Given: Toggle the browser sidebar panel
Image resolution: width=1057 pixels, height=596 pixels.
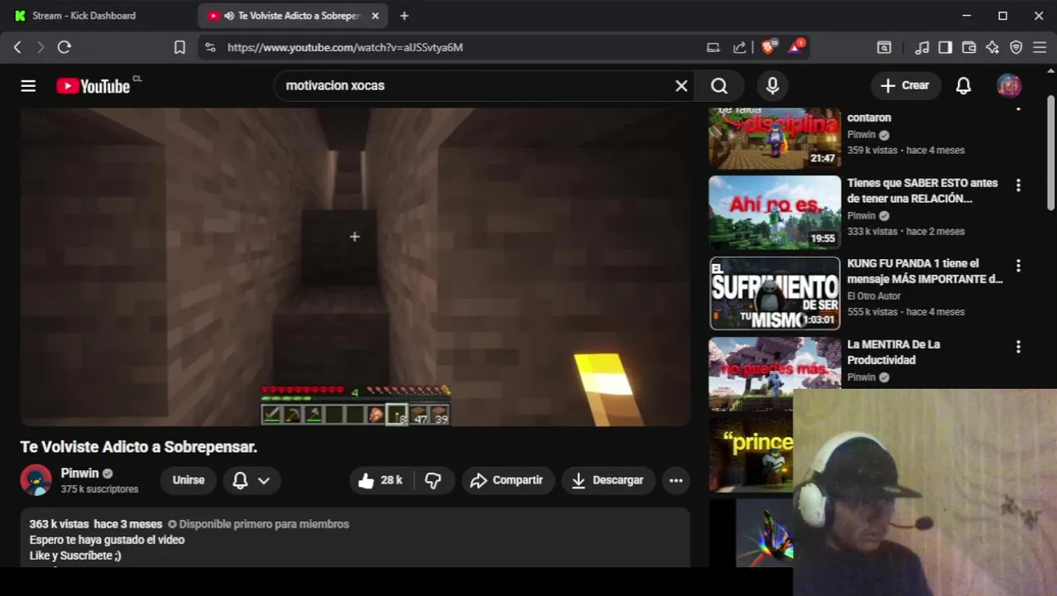Looking at the screenshot, I should [945, 47].
